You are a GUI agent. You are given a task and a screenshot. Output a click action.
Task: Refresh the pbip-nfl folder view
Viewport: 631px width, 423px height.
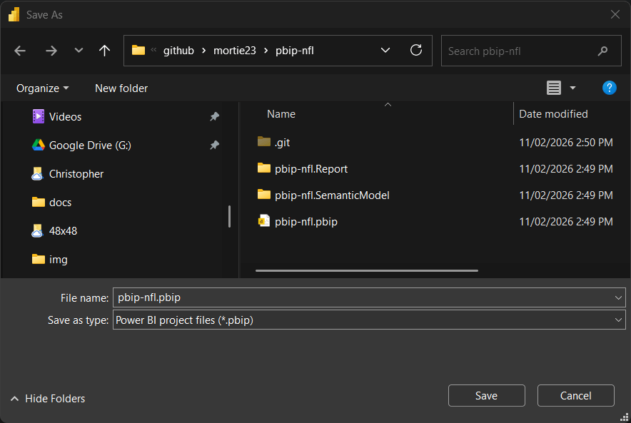click(x=416, y=51)
